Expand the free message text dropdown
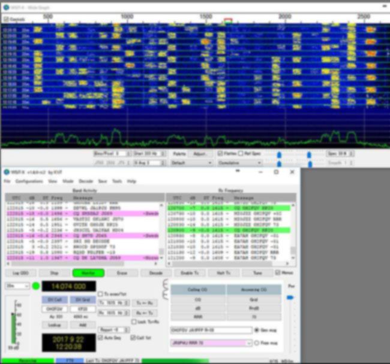390x364 pixels. pyautogui.click(x=249, y=343)
